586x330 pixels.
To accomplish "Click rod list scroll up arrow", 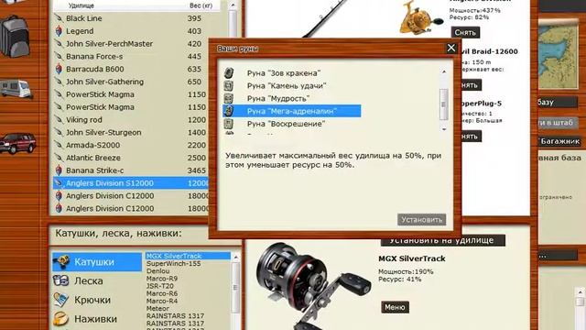I will pos(233,5).
